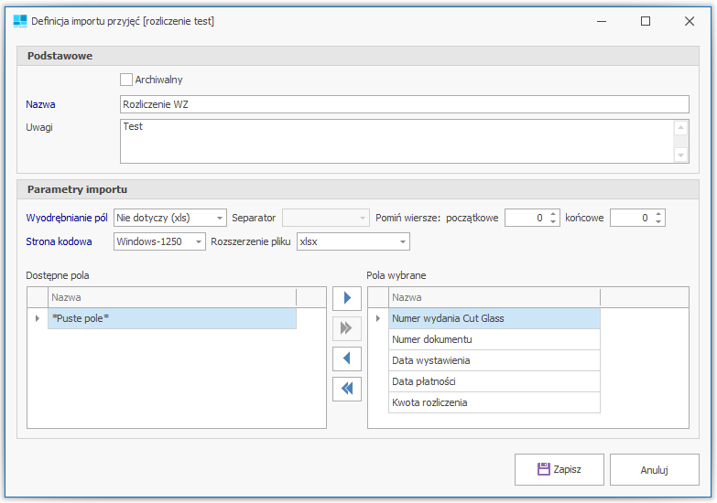Viewport: 717px width, 503px height.
Task: Select Numer dokumentu row
Action: tap(494, 339)
